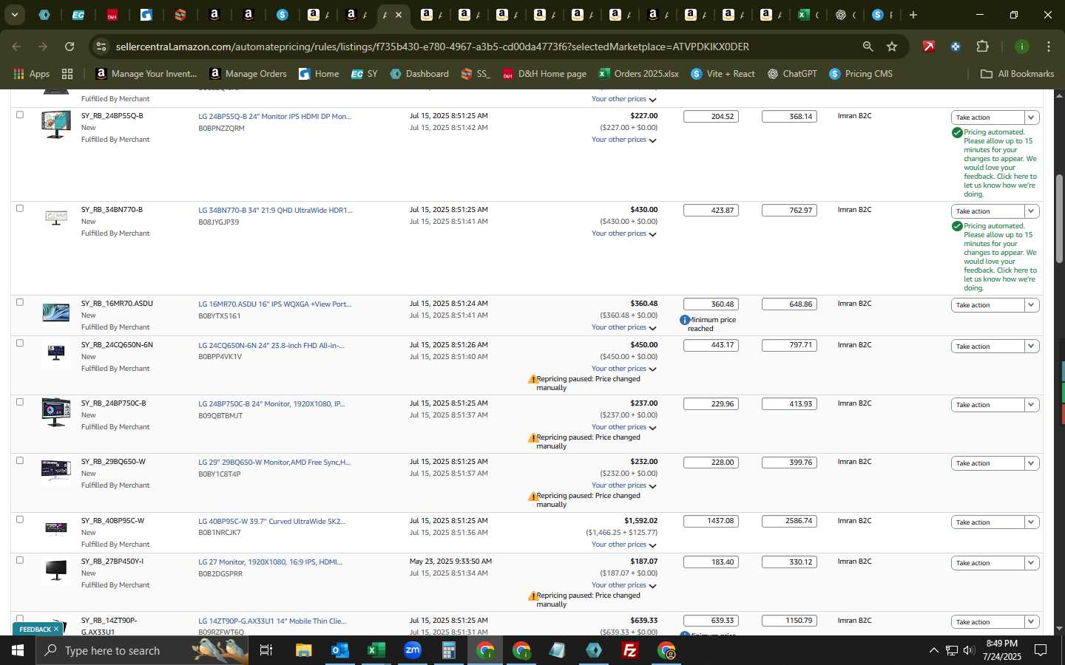Click green checkmark in SY_RB_24BP55Q-B row
The width and height of the screenshot is (1065, 665).
pos(957,133)
